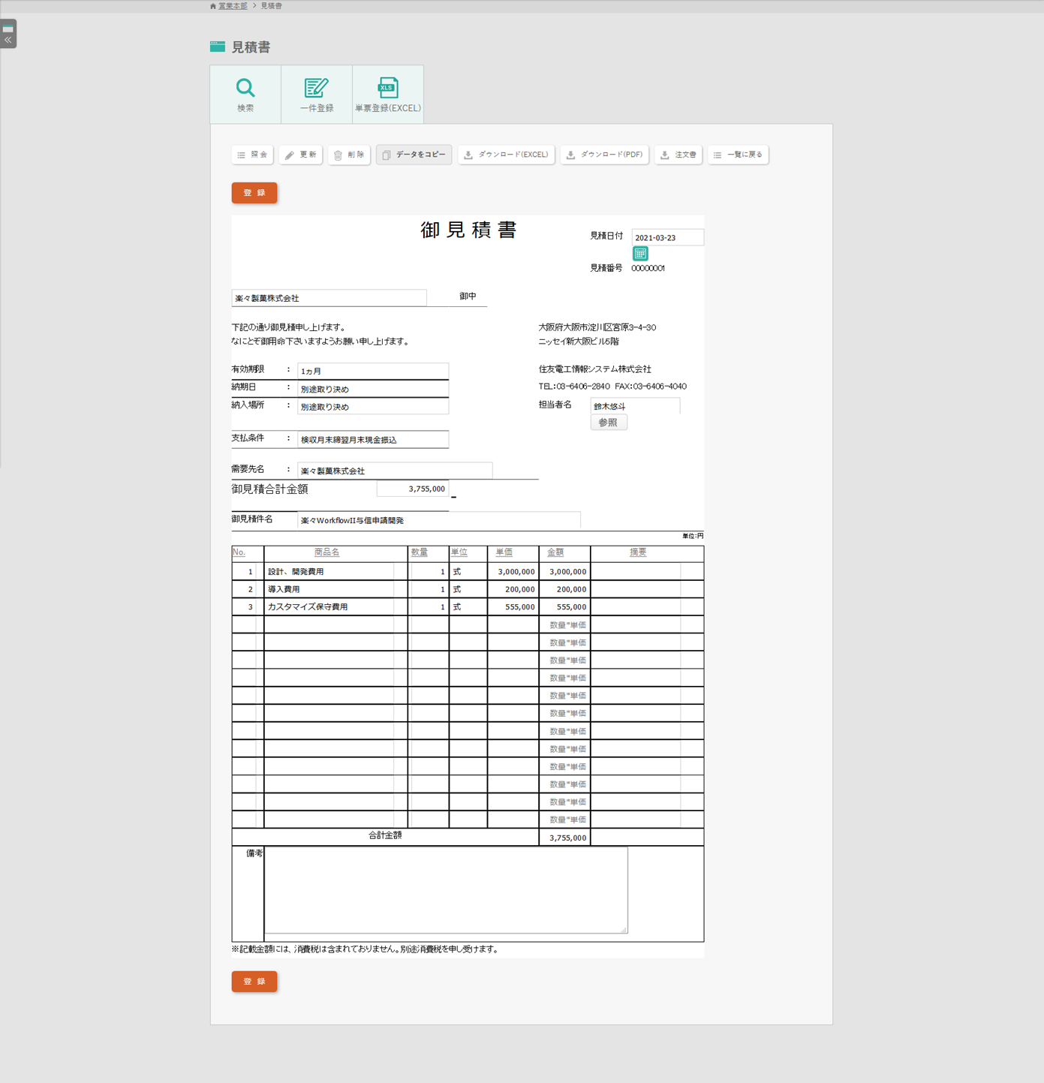Click the 支払条件 input field
Image resolution: width=1044 pixels, height=1083 pixels.
[x=373, y=440]
